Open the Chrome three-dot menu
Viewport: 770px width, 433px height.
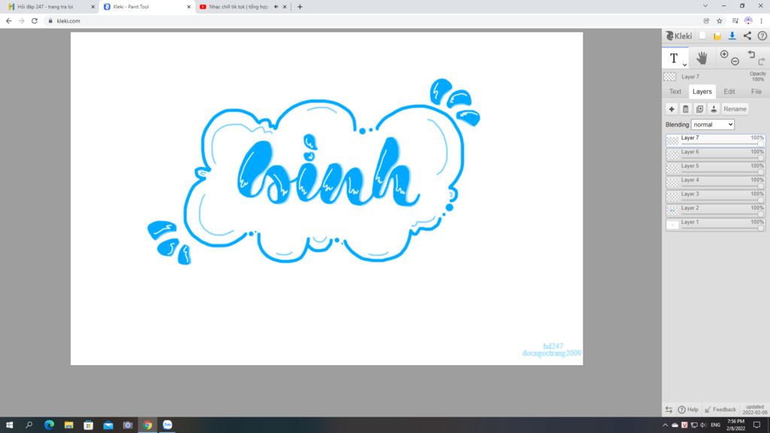pyautogui.click(x=761, y=20)
